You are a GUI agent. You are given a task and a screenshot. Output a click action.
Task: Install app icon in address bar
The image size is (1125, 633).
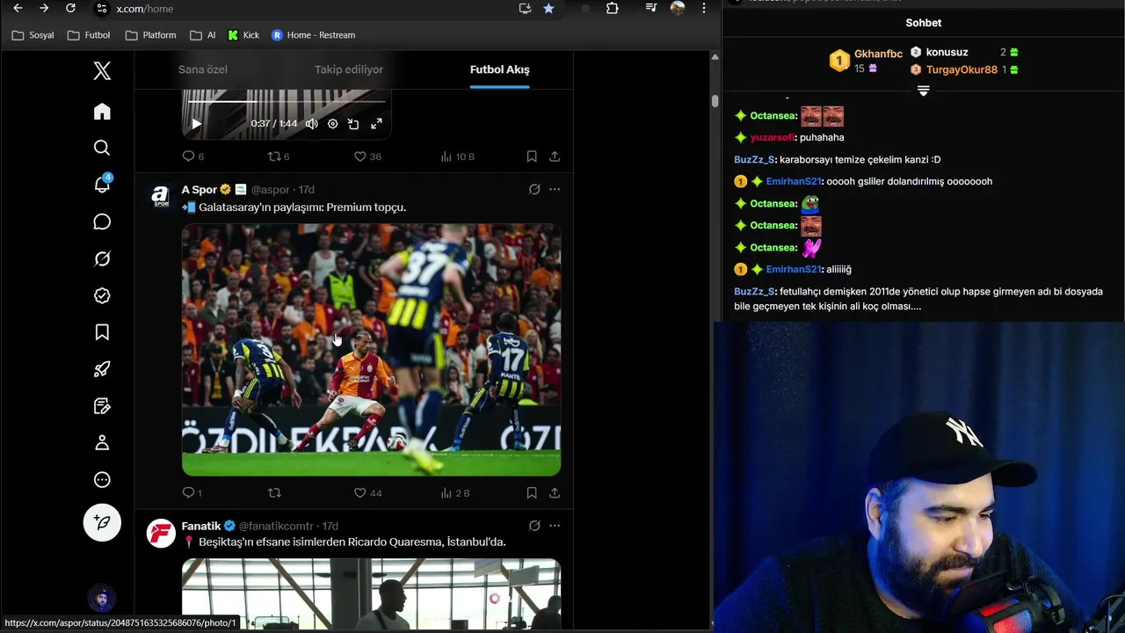coord(525,8)
